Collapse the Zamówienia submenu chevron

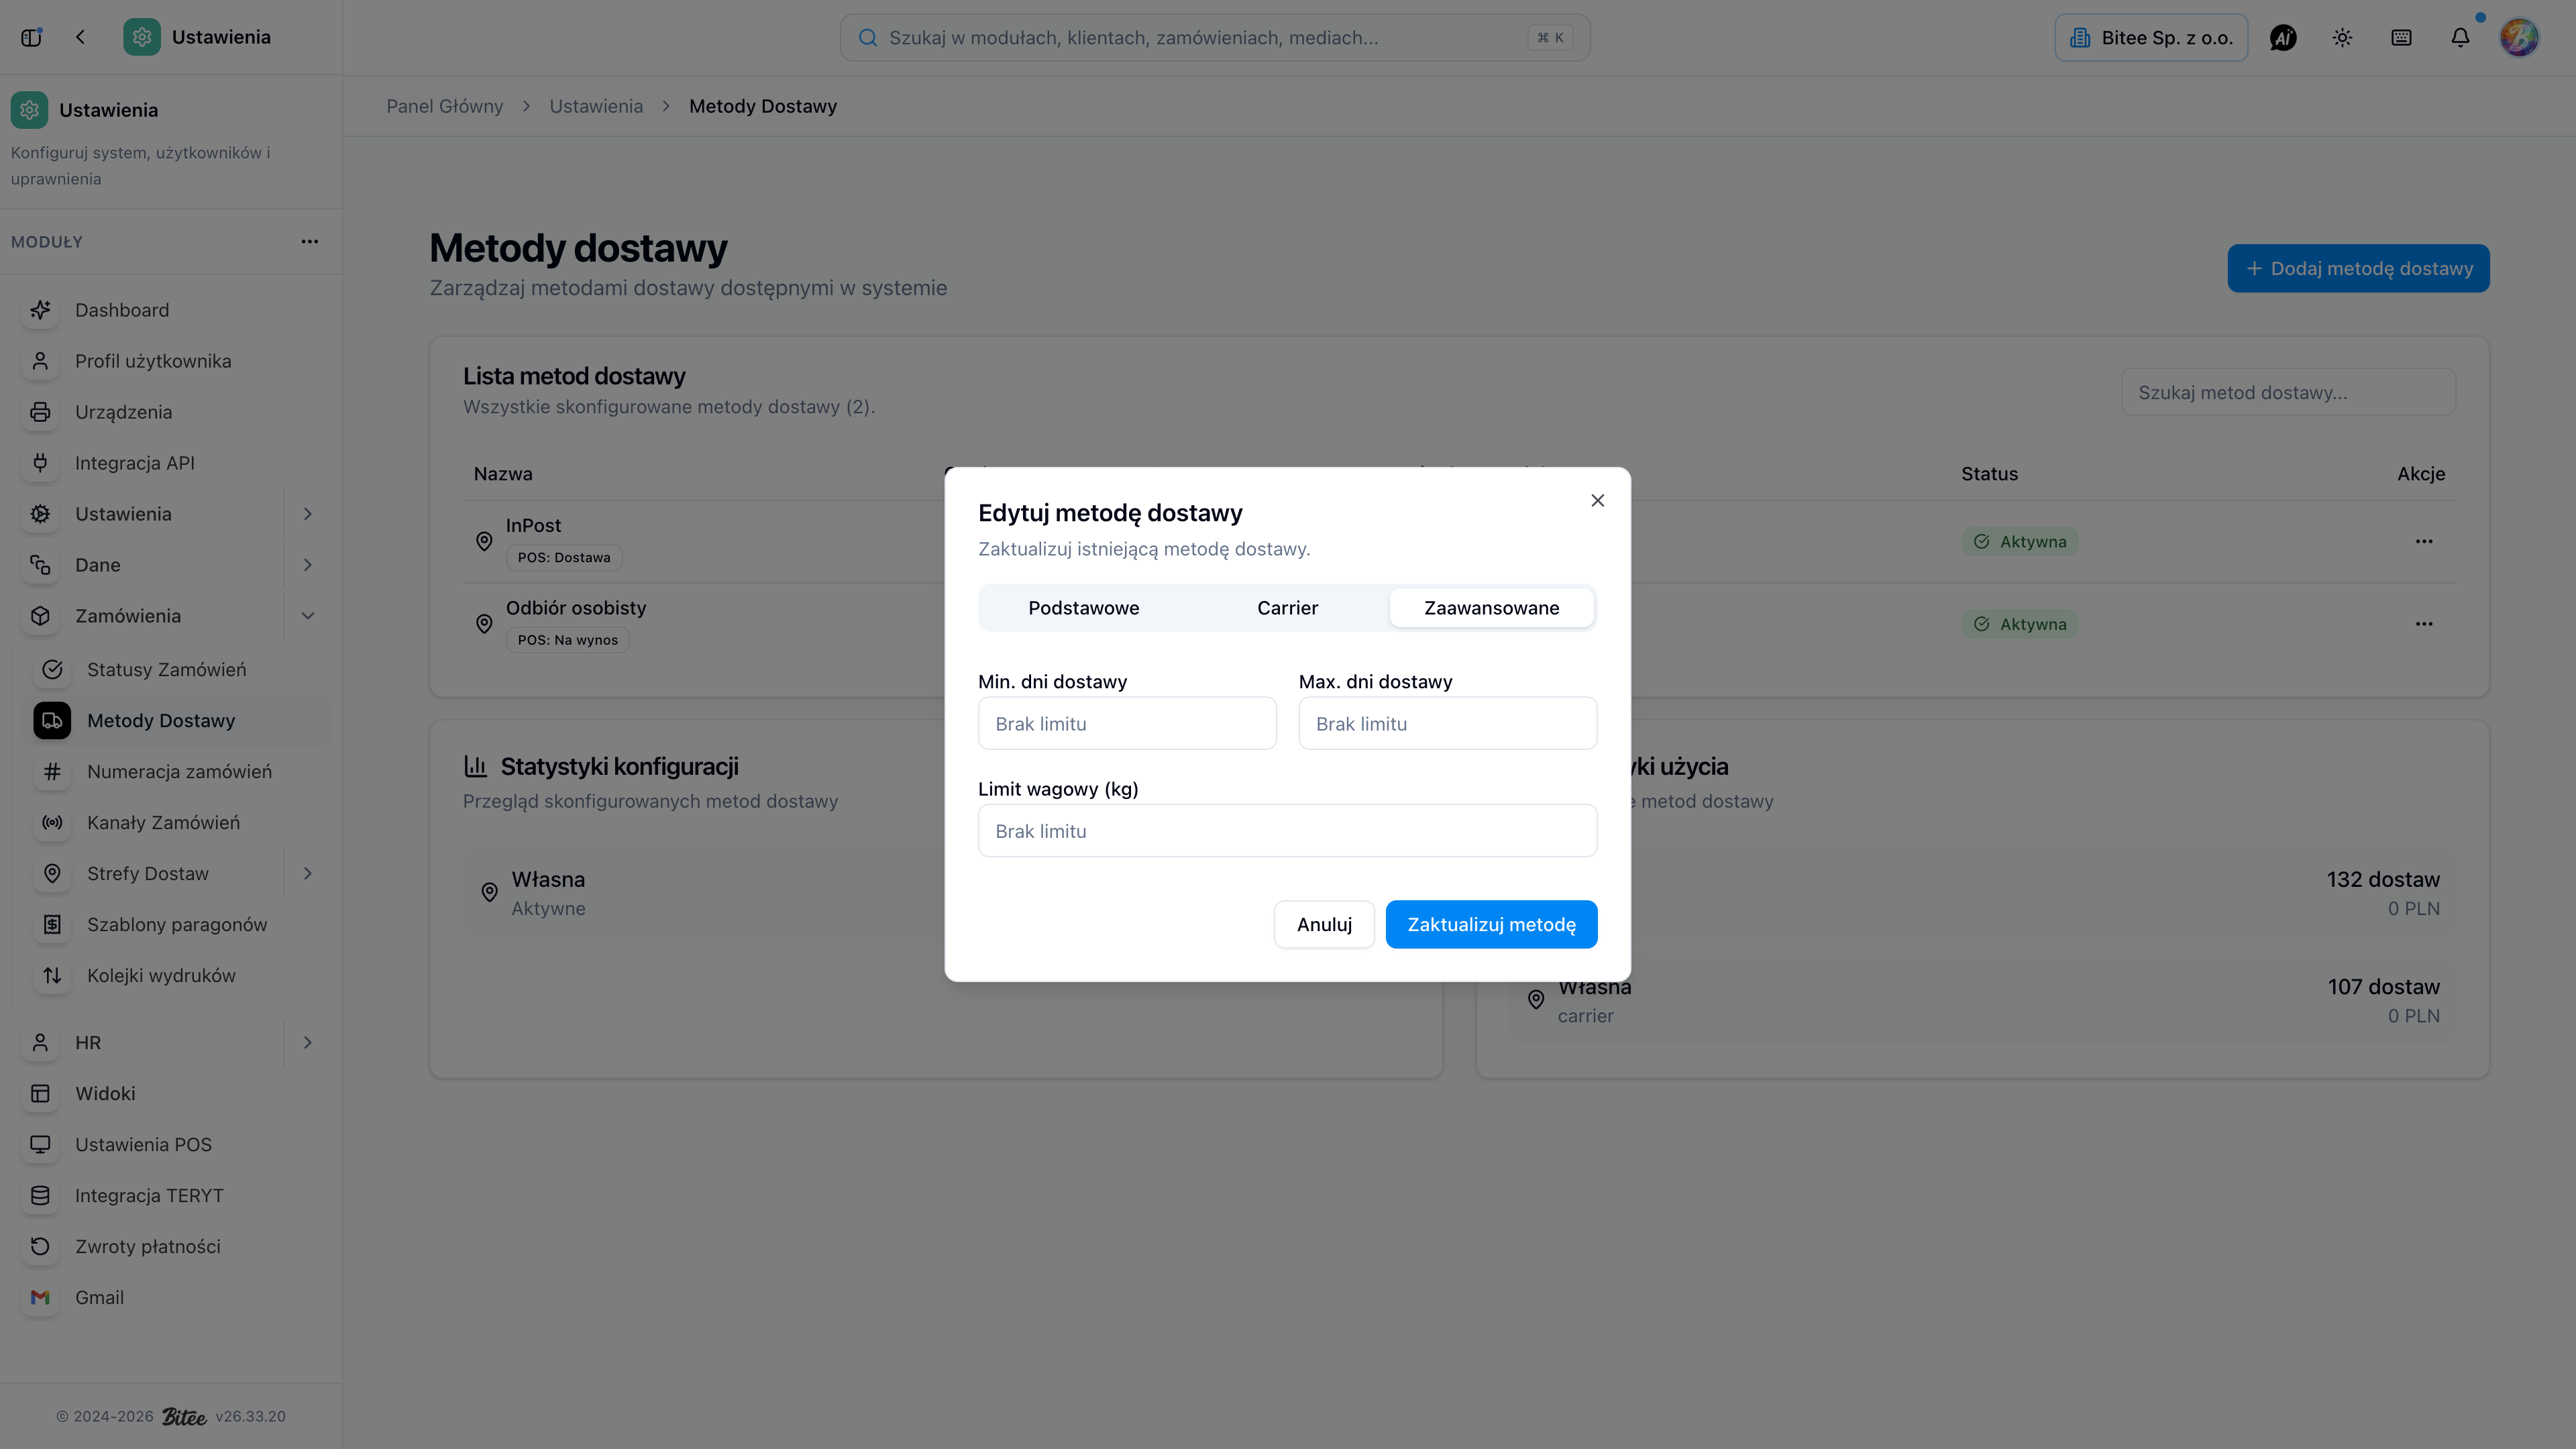point(308,616)
